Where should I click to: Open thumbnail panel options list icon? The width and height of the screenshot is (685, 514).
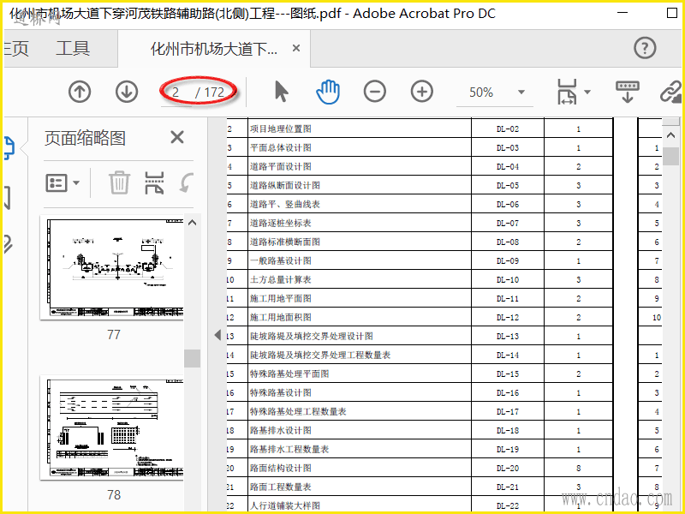tap(63, 182)
